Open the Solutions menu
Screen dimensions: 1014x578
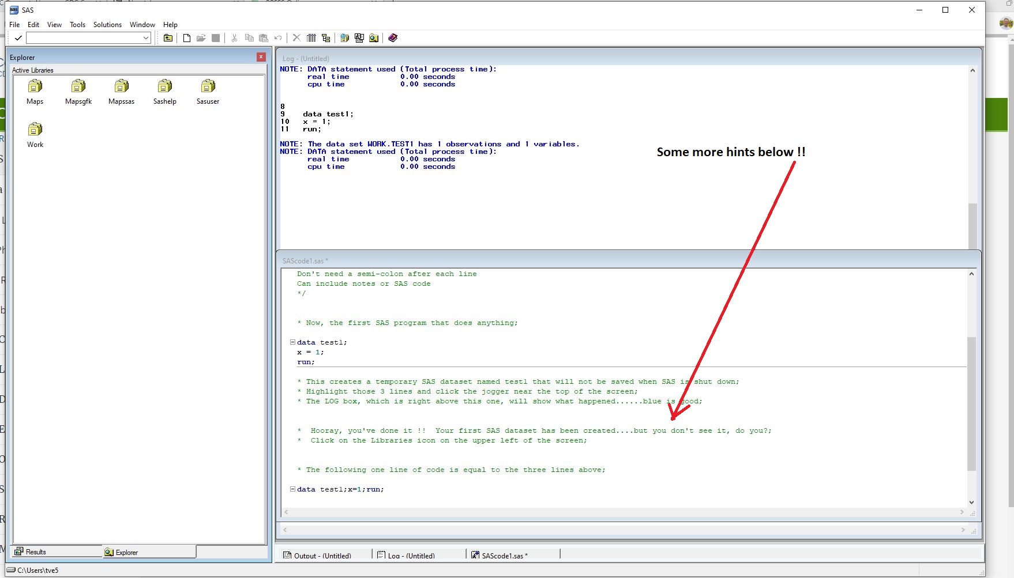[107, 25]
